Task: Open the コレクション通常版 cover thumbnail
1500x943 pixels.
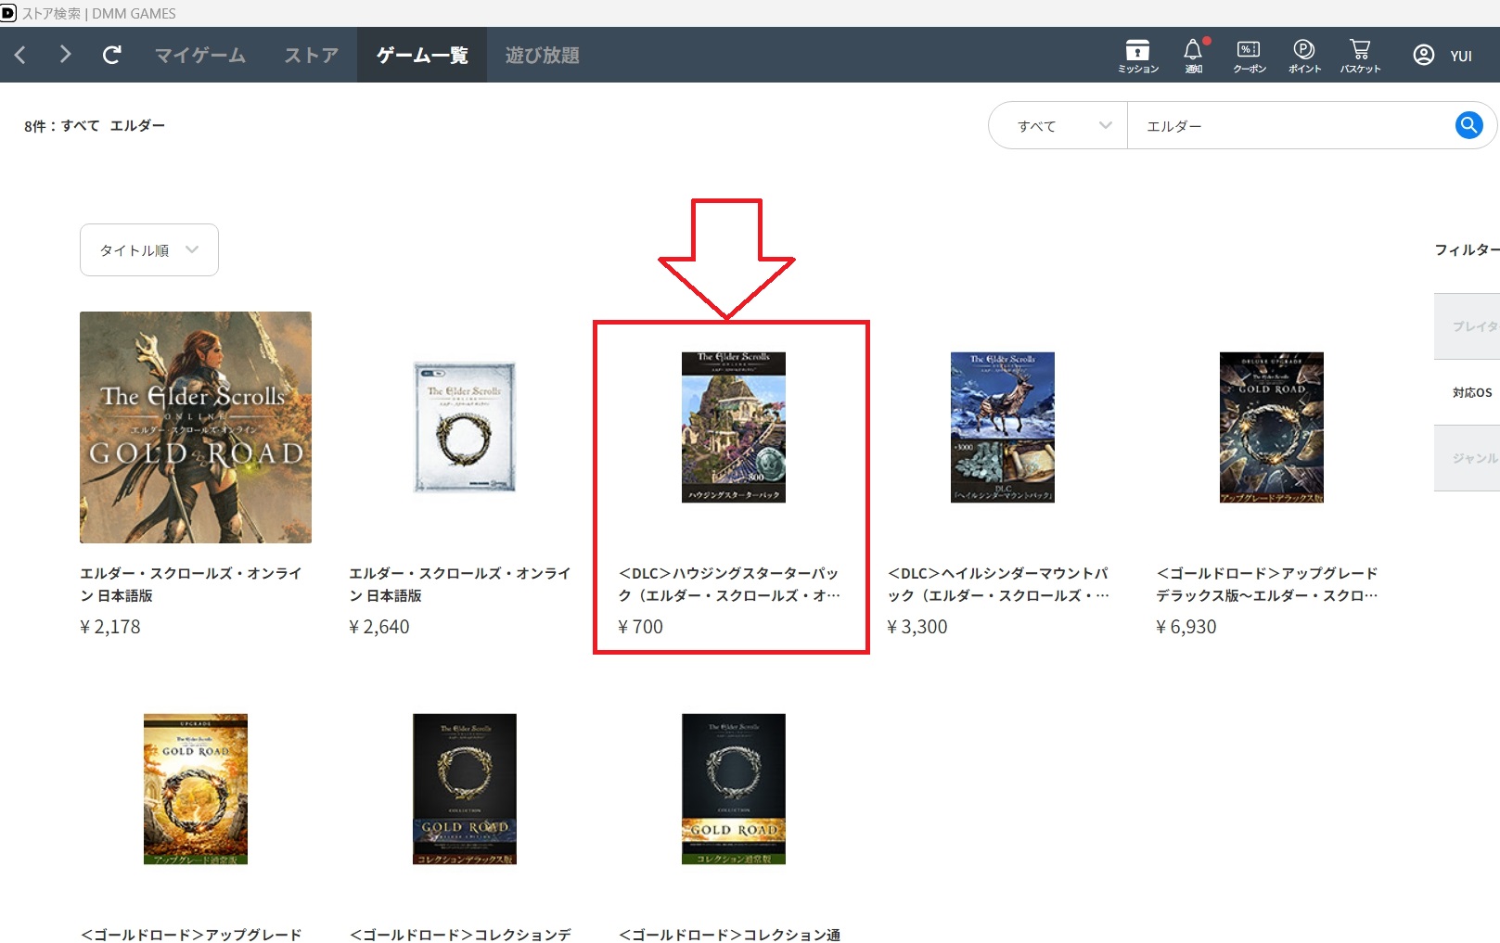Action: [x=734, y=789]
